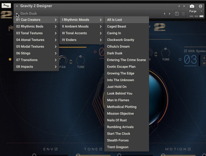This screenshot has height=156, width=206.
Task: Load the Start The Clock preset
Action: click(x=127, y=133)
